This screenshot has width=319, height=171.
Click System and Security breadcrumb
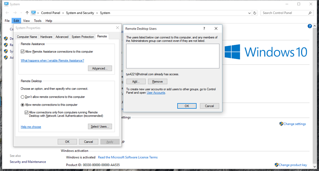80,13
